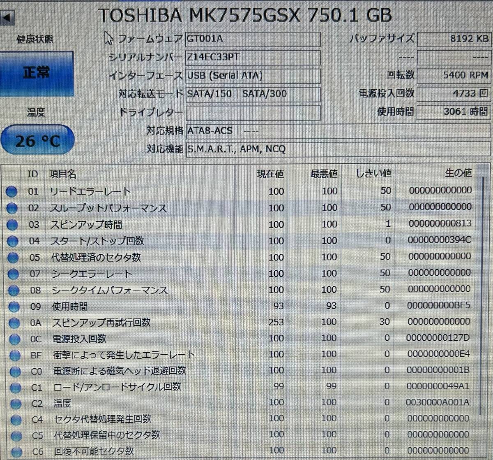Viewport: 493px width, 460px height.
Task: Click the blue status icon for C0 電源断による磁気ヘッド退避回数
Action: [15, 372]
